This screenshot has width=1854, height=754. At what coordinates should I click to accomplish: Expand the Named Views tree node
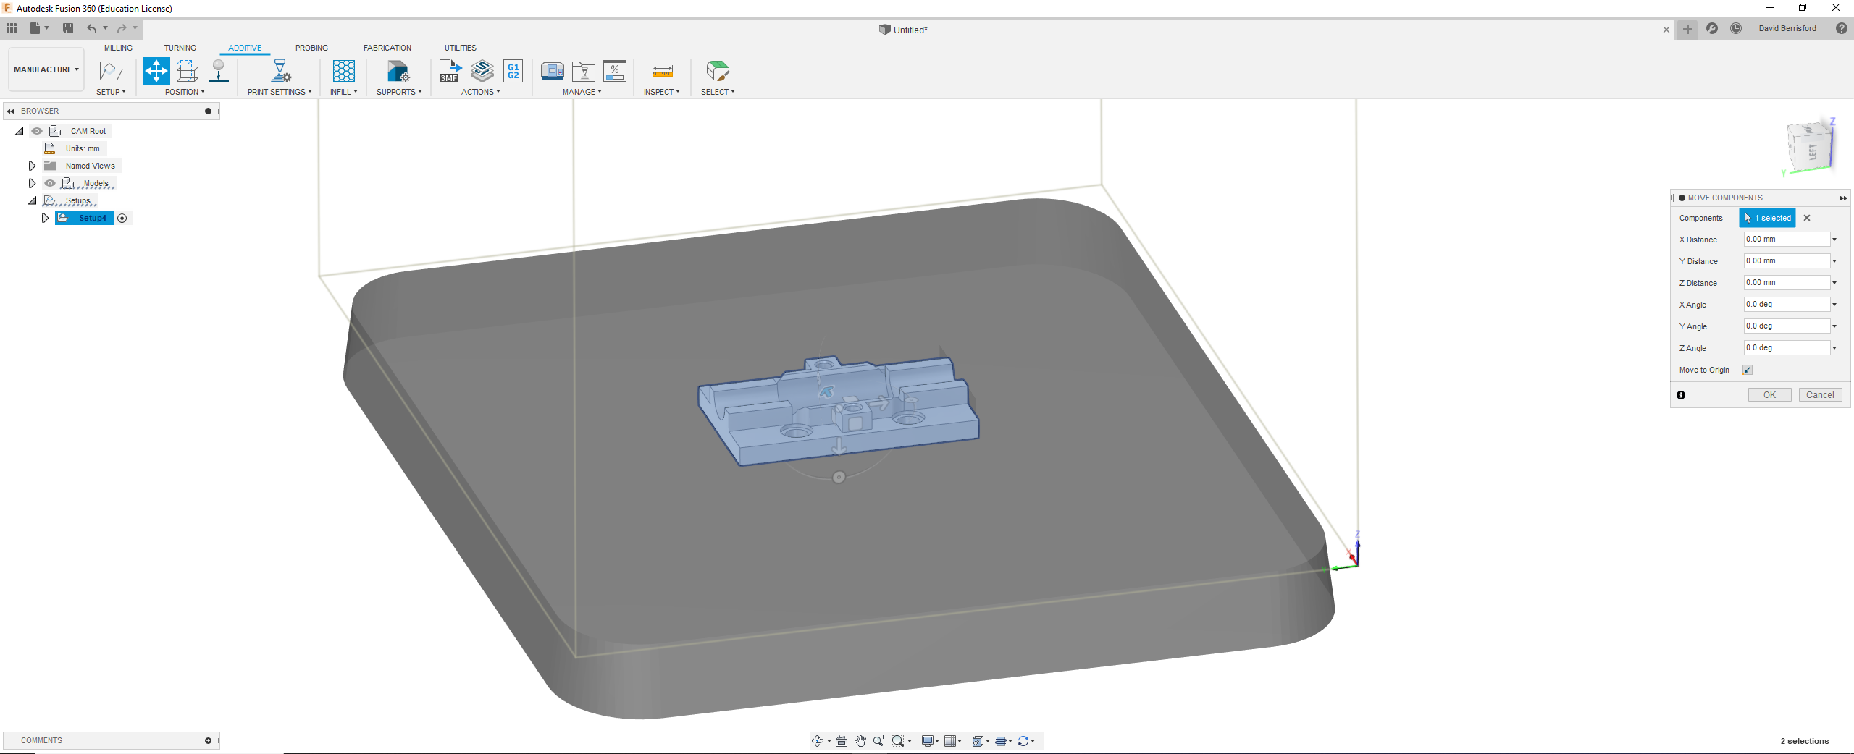pos(32,166)
